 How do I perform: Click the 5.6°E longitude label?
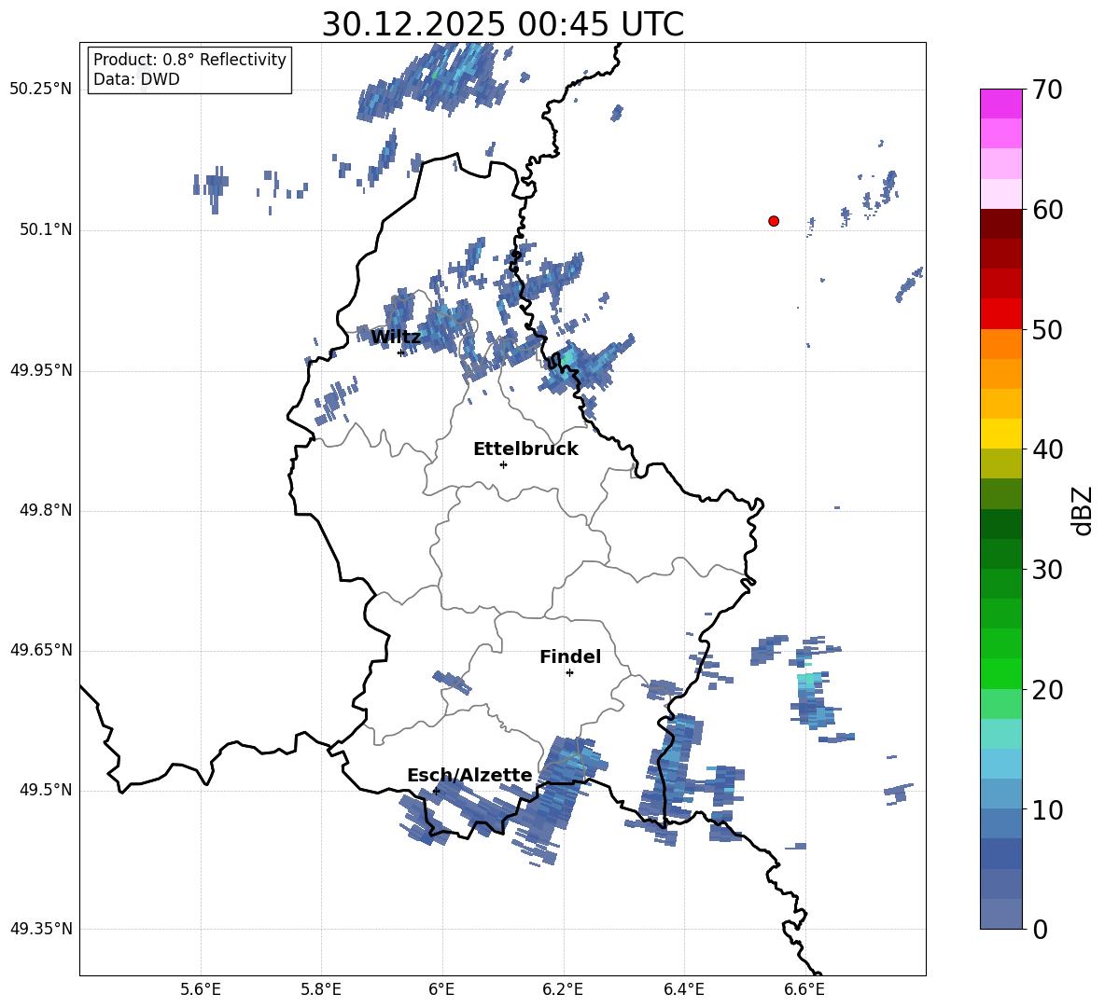tap(201, 989)
